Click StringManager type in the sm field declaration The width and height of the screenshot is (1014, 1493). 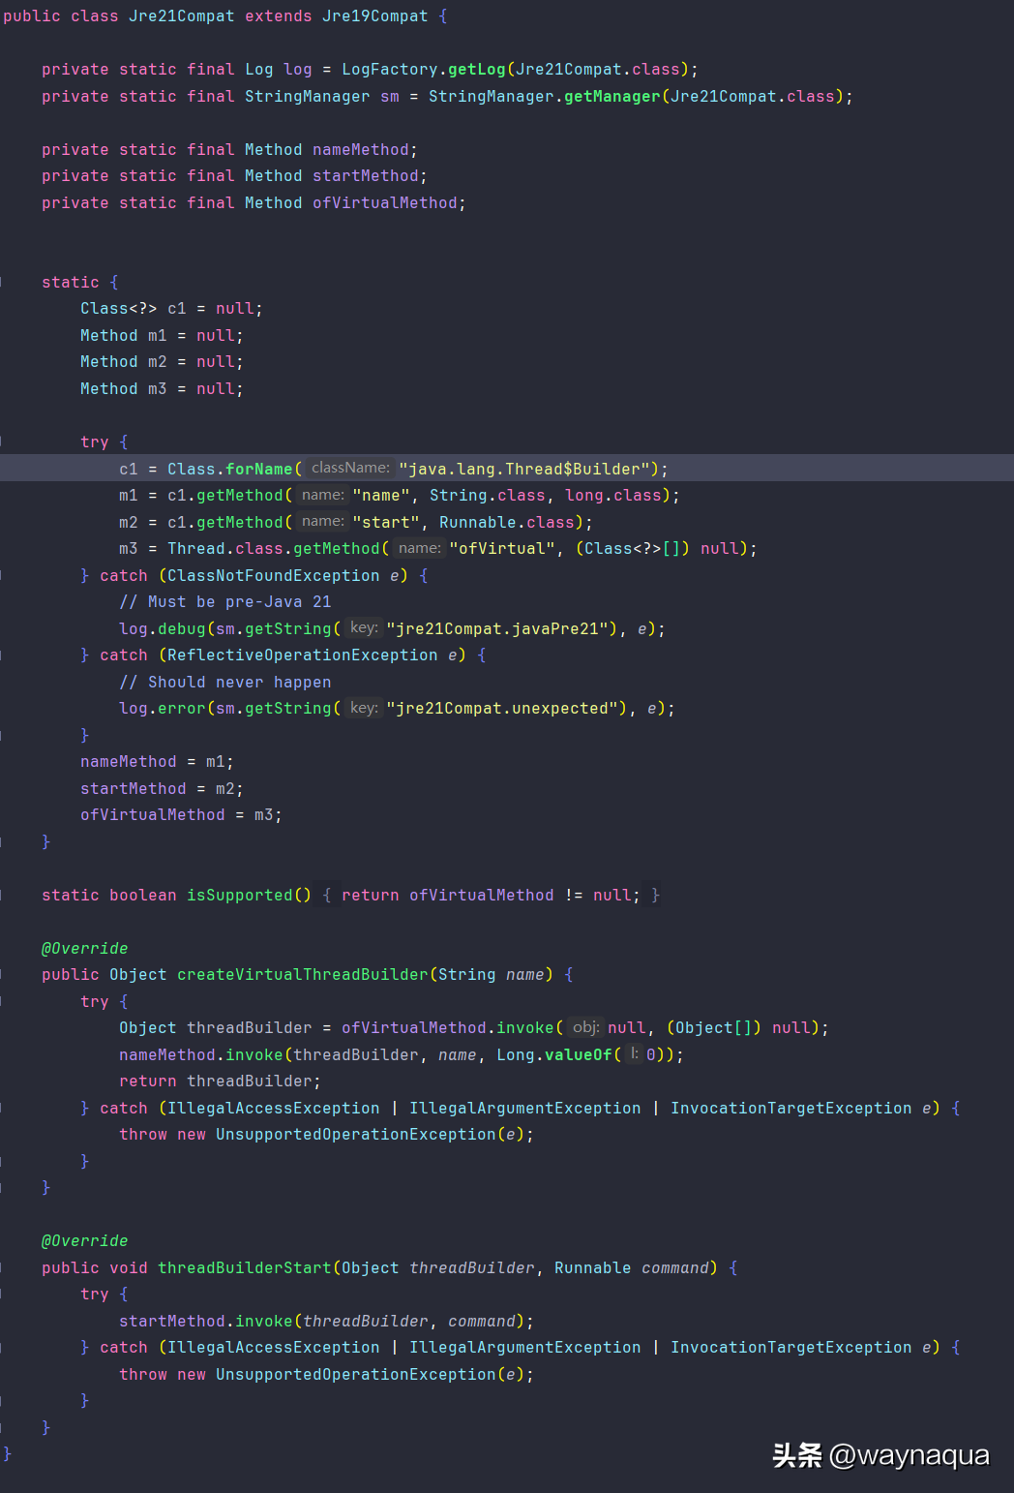point(308,97)
